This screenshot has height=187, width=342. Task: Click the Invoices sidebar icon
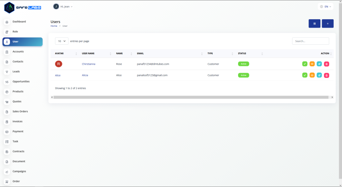[7, 122]
